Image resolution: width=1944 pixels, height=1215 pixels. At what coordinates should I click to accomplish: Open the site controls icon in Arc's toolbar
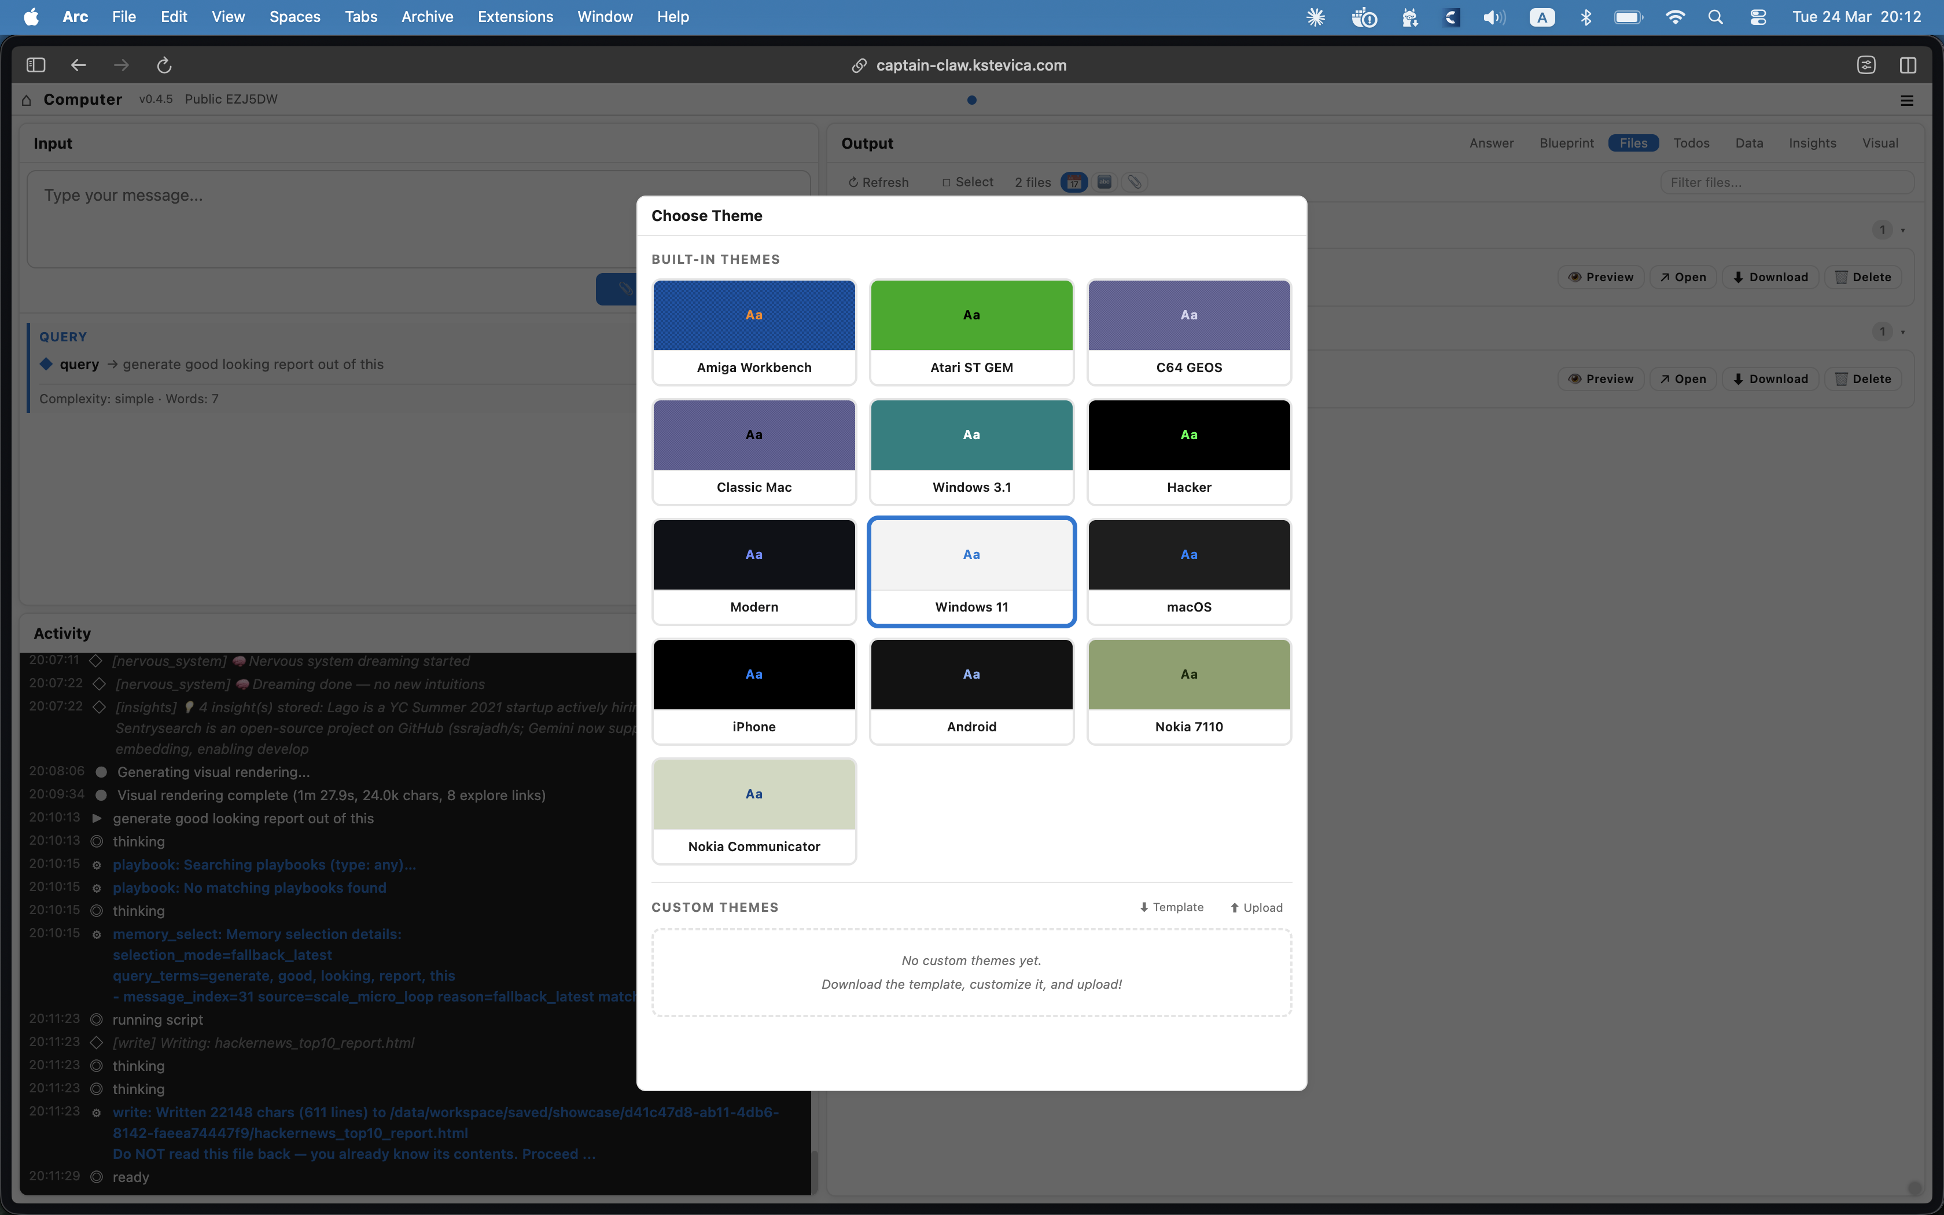pos(1866,65)
